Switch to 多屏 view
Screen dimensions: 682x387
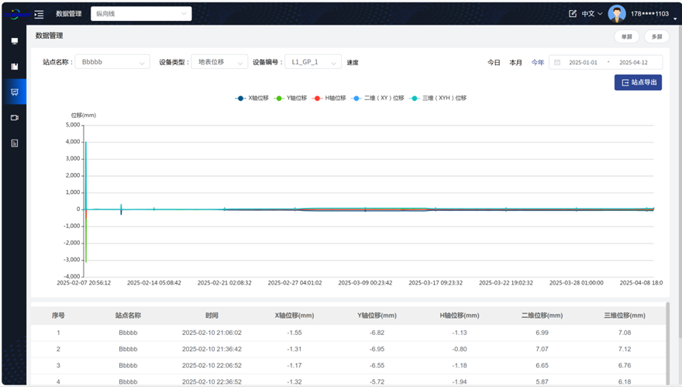(x=656, y=36)
